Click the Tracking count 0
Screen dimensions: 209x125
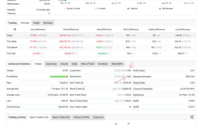[49, 13]
